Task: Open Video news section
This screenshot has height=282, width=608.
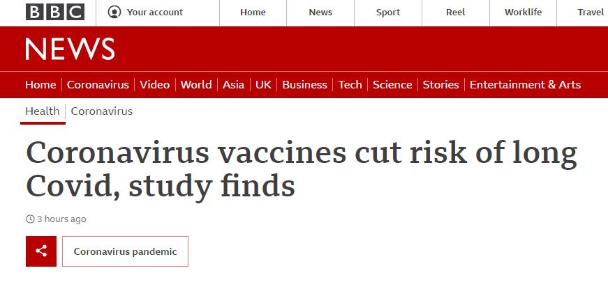Action: tap(155, 85)
